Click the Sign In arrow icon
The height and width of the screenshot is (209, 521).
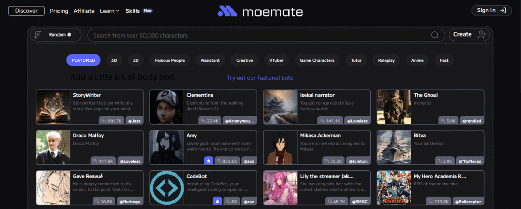[503, 10]
